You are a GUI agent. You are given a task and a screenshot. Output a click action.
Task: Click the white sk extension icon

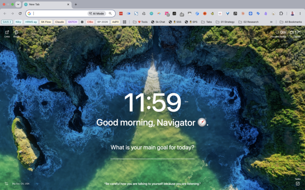click(x=220, y=14)
